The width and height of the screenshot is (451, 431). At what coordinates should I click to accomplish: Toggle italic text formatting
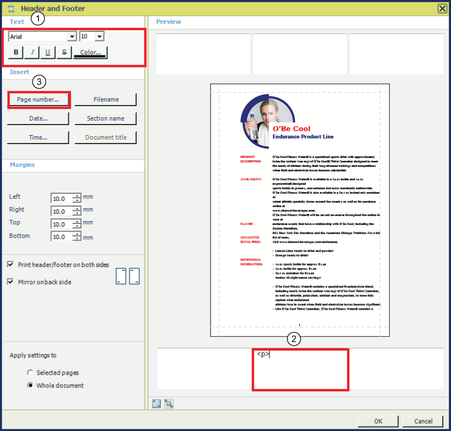pos(32,52)
